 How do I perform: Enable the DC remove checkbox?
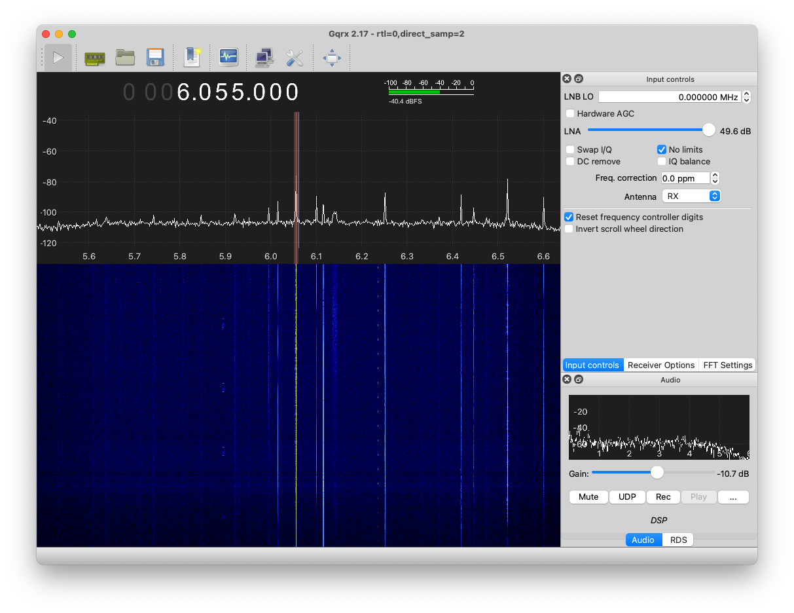570,162
